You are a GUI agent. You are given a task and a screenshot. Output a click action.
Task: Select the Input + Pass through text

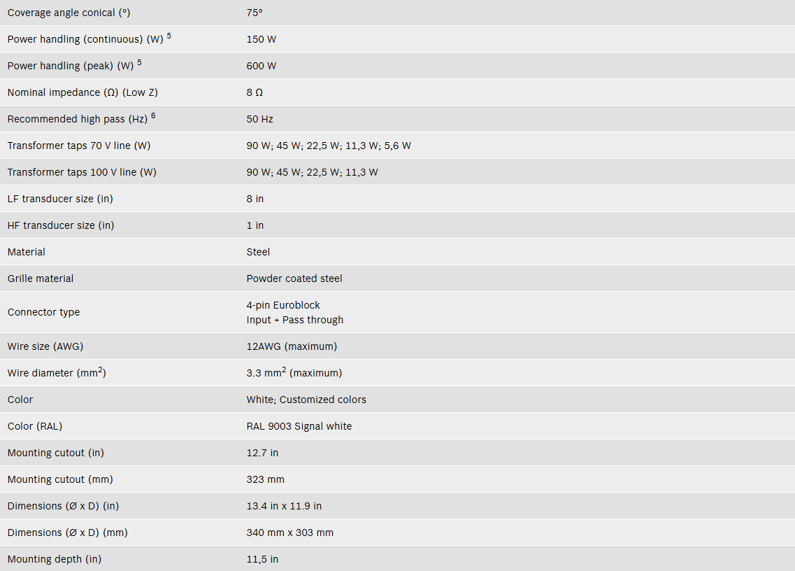click(294, 320)
